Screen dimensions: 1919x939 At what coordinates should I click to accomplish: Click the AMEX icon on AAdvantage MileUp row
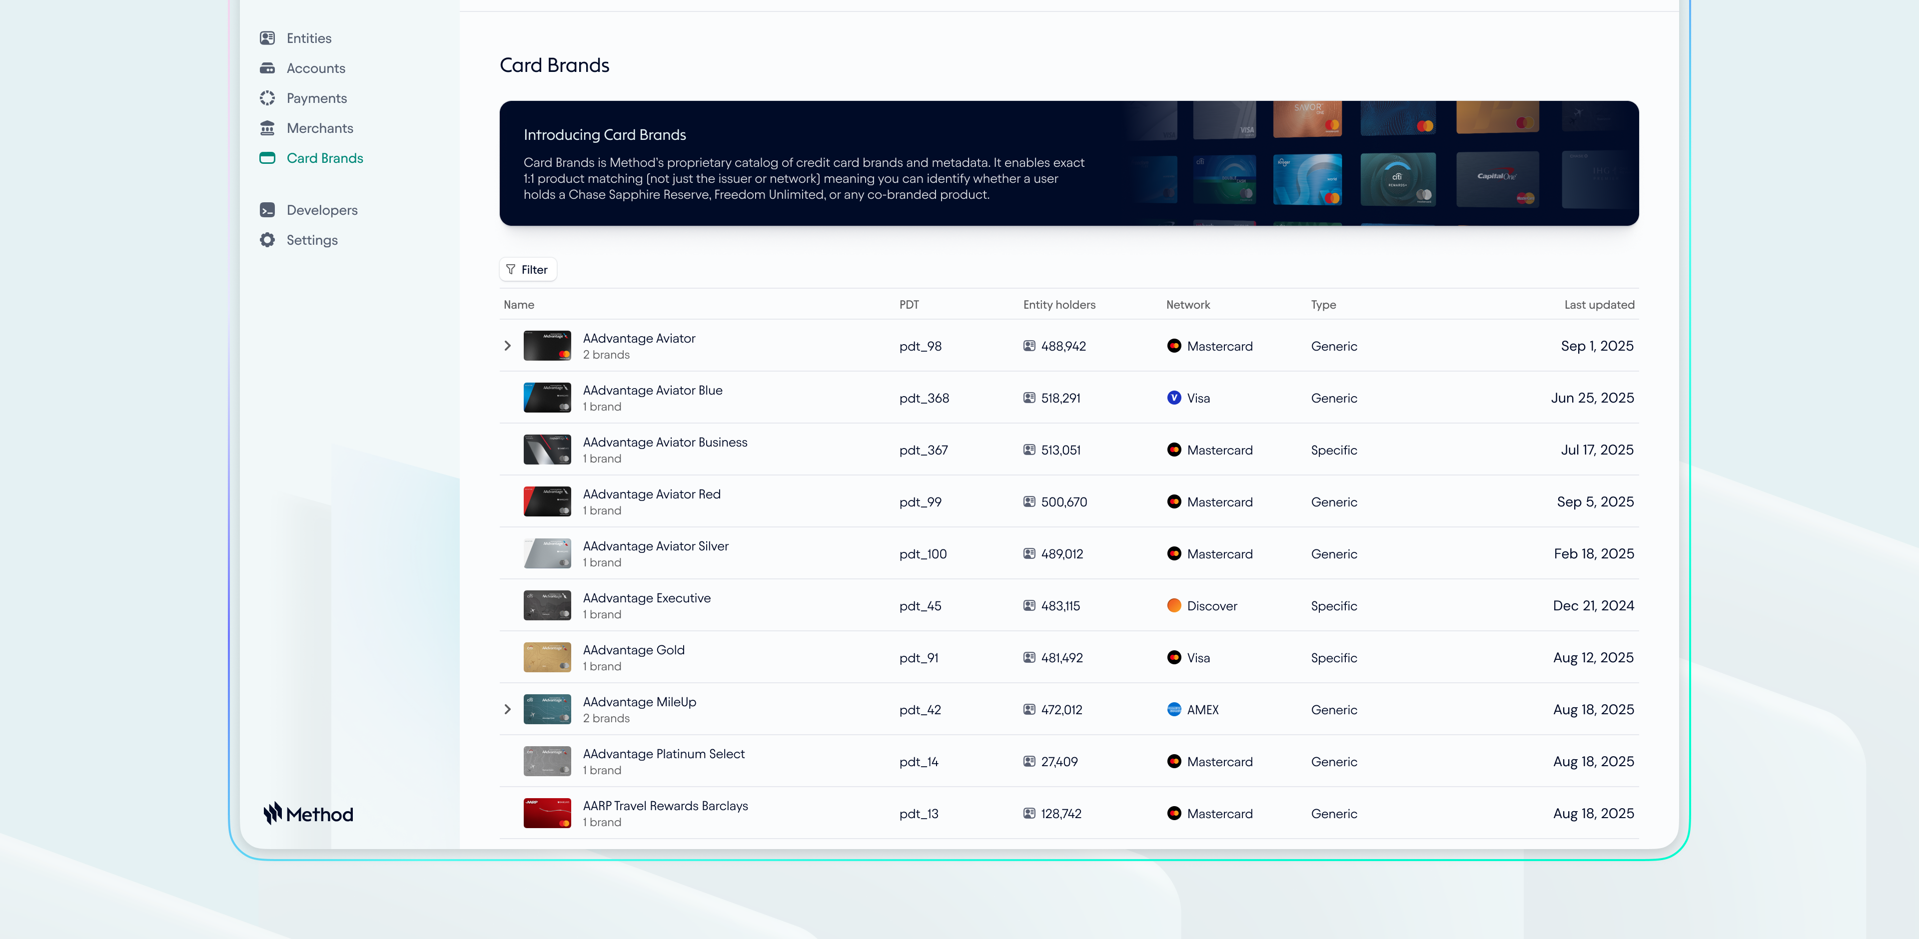[1174, 710]
